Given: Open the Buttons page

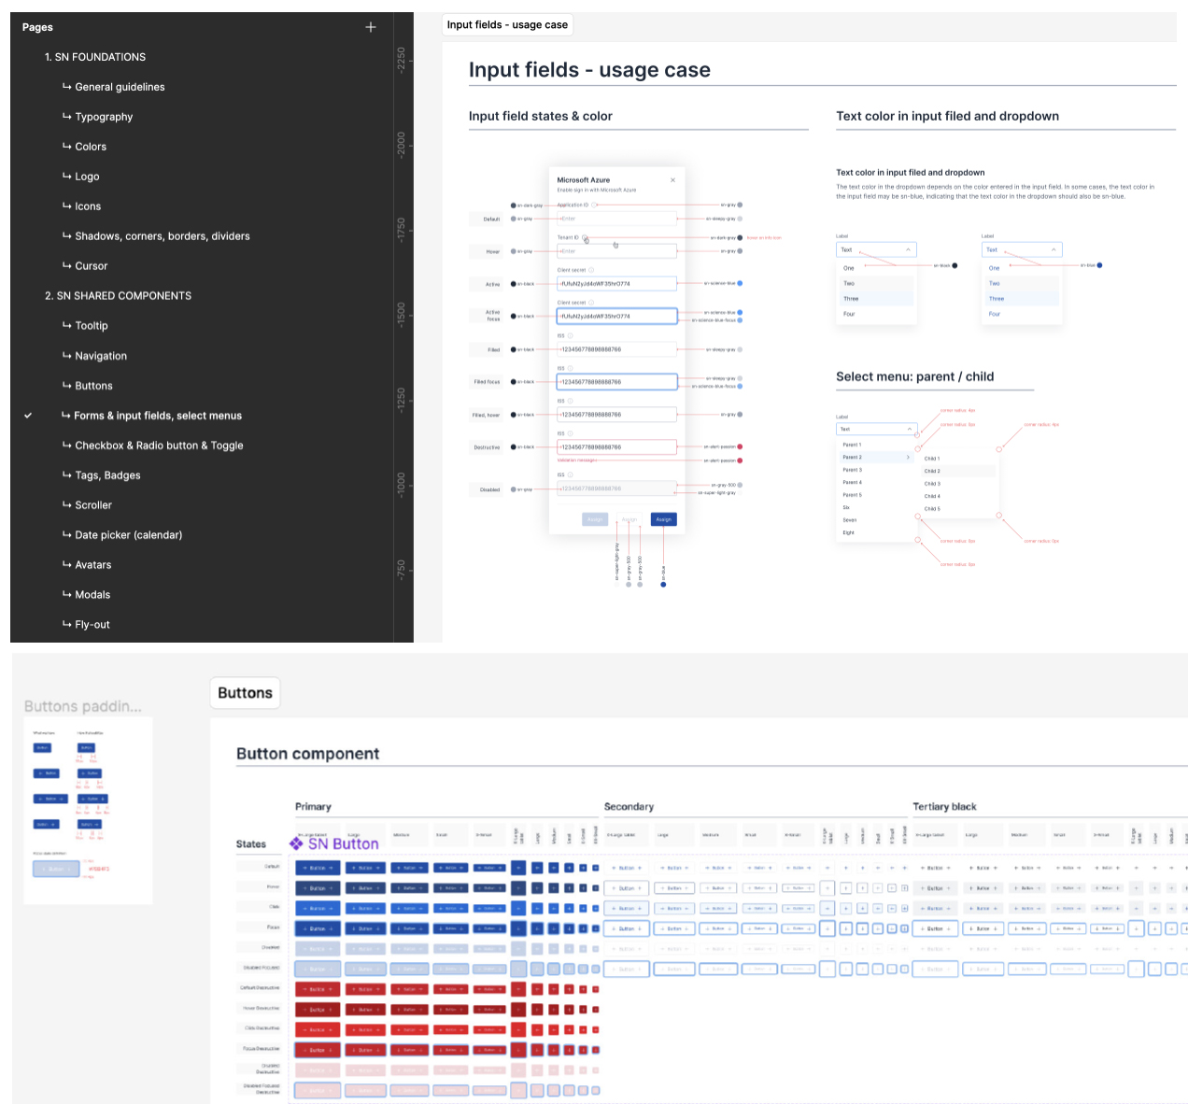Looking at the screenshot, I should [x=93, y=386].
